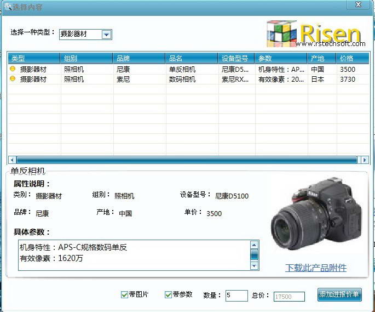This screenshot has height=312, width=375.
Task: Click the horizontal scrollbar thumb of the table
Action: (187, 160)
